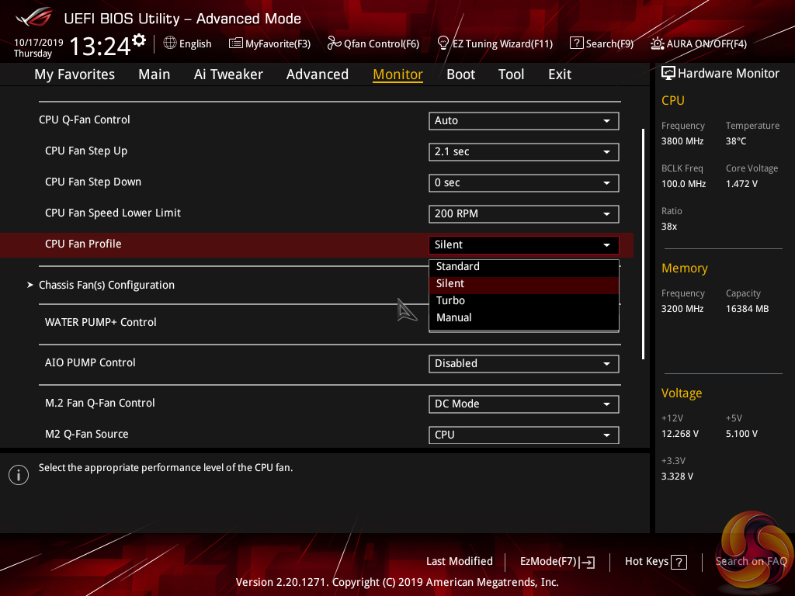Go to the Ai Tweaker tab

[228, 74]
